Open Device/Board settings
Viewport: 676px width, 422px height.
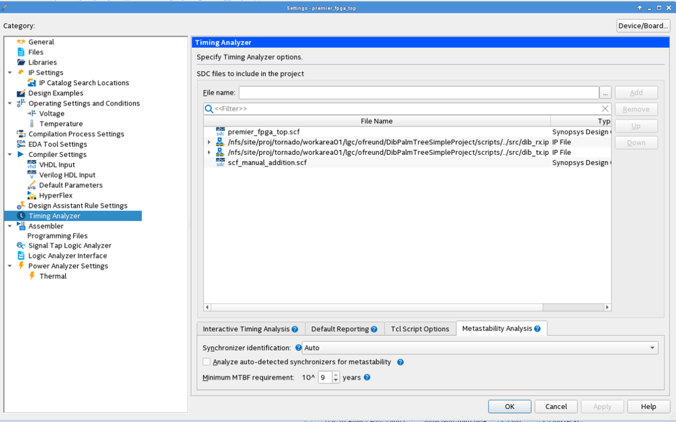[x=643, y=26]
